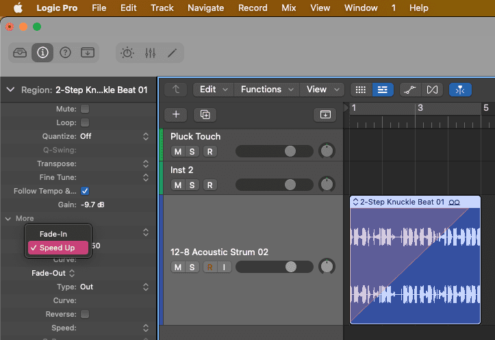
Task: Click the track header import tray icon
Action: 325,114
